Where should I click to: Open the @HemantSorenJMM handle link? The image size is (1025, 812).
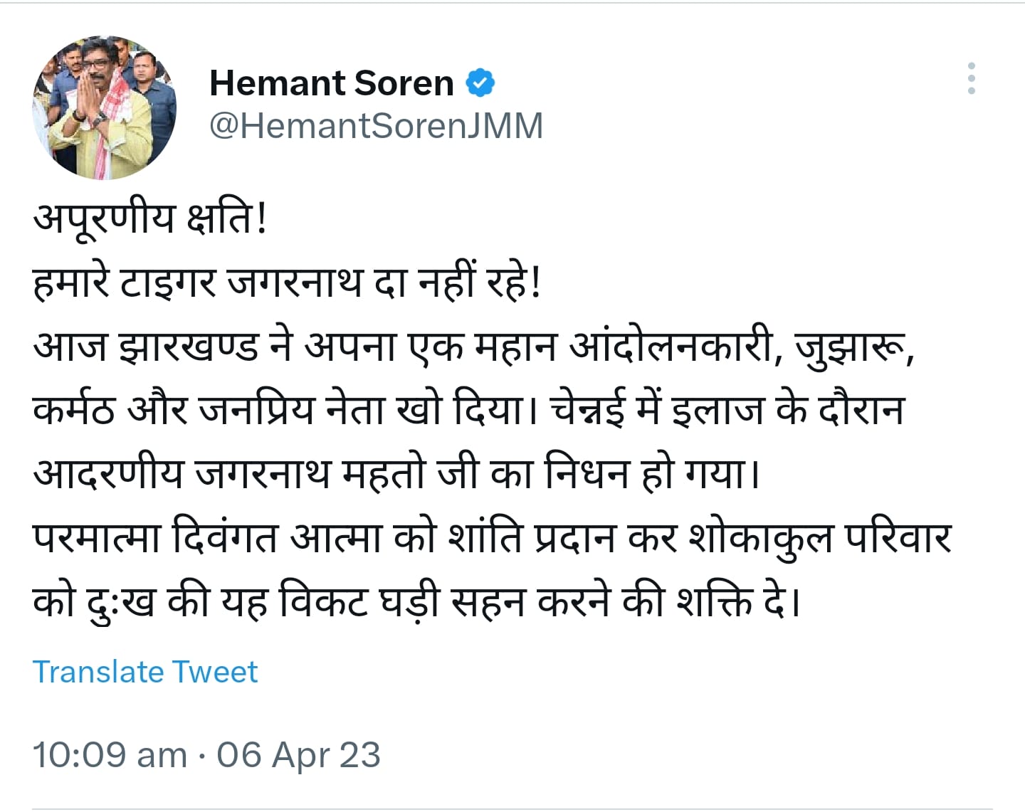(376, 126)
